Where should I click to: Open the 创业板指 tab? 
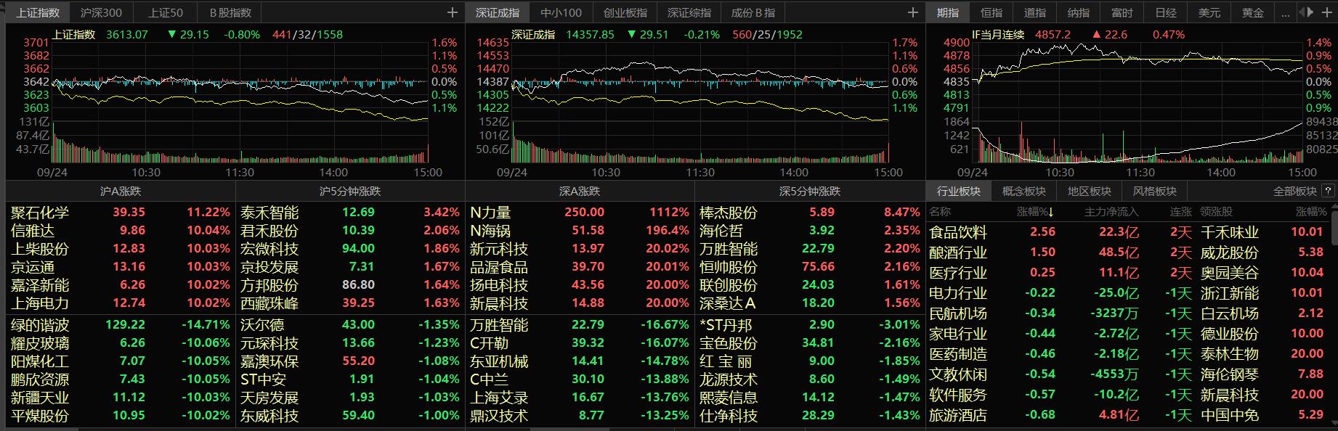pyautogui.click(x=625, y=12)
